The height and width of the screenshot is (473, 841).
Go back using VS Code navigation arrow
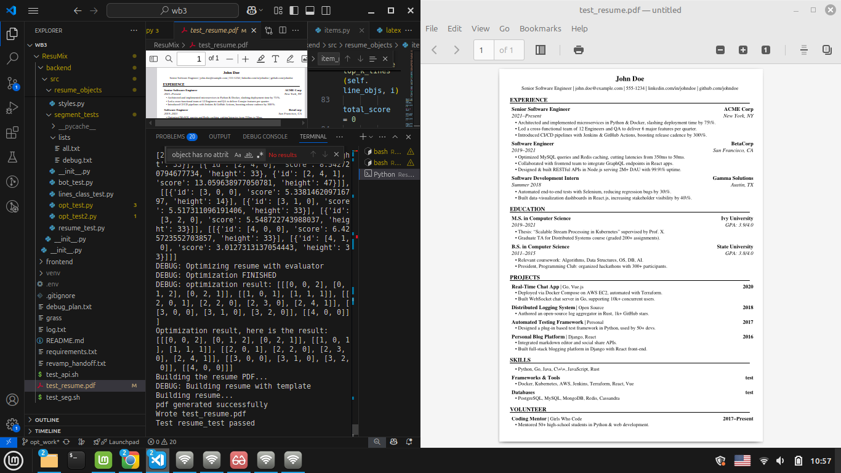[78, 10]
